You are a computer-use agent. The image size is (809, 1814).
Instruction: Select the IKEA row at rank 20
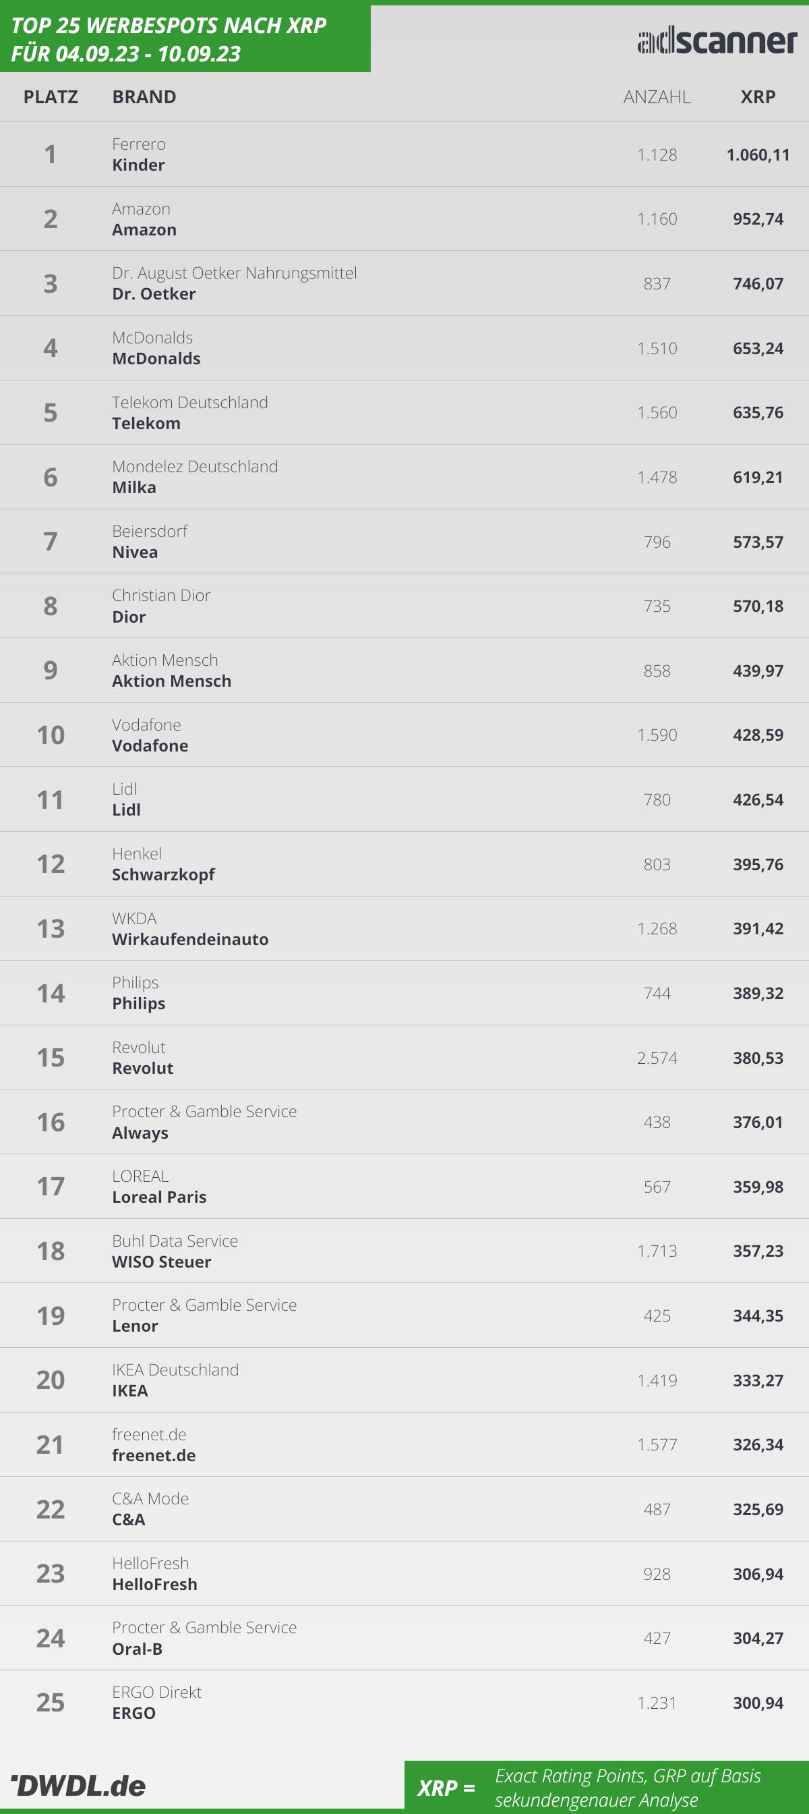coord(404,1380)
